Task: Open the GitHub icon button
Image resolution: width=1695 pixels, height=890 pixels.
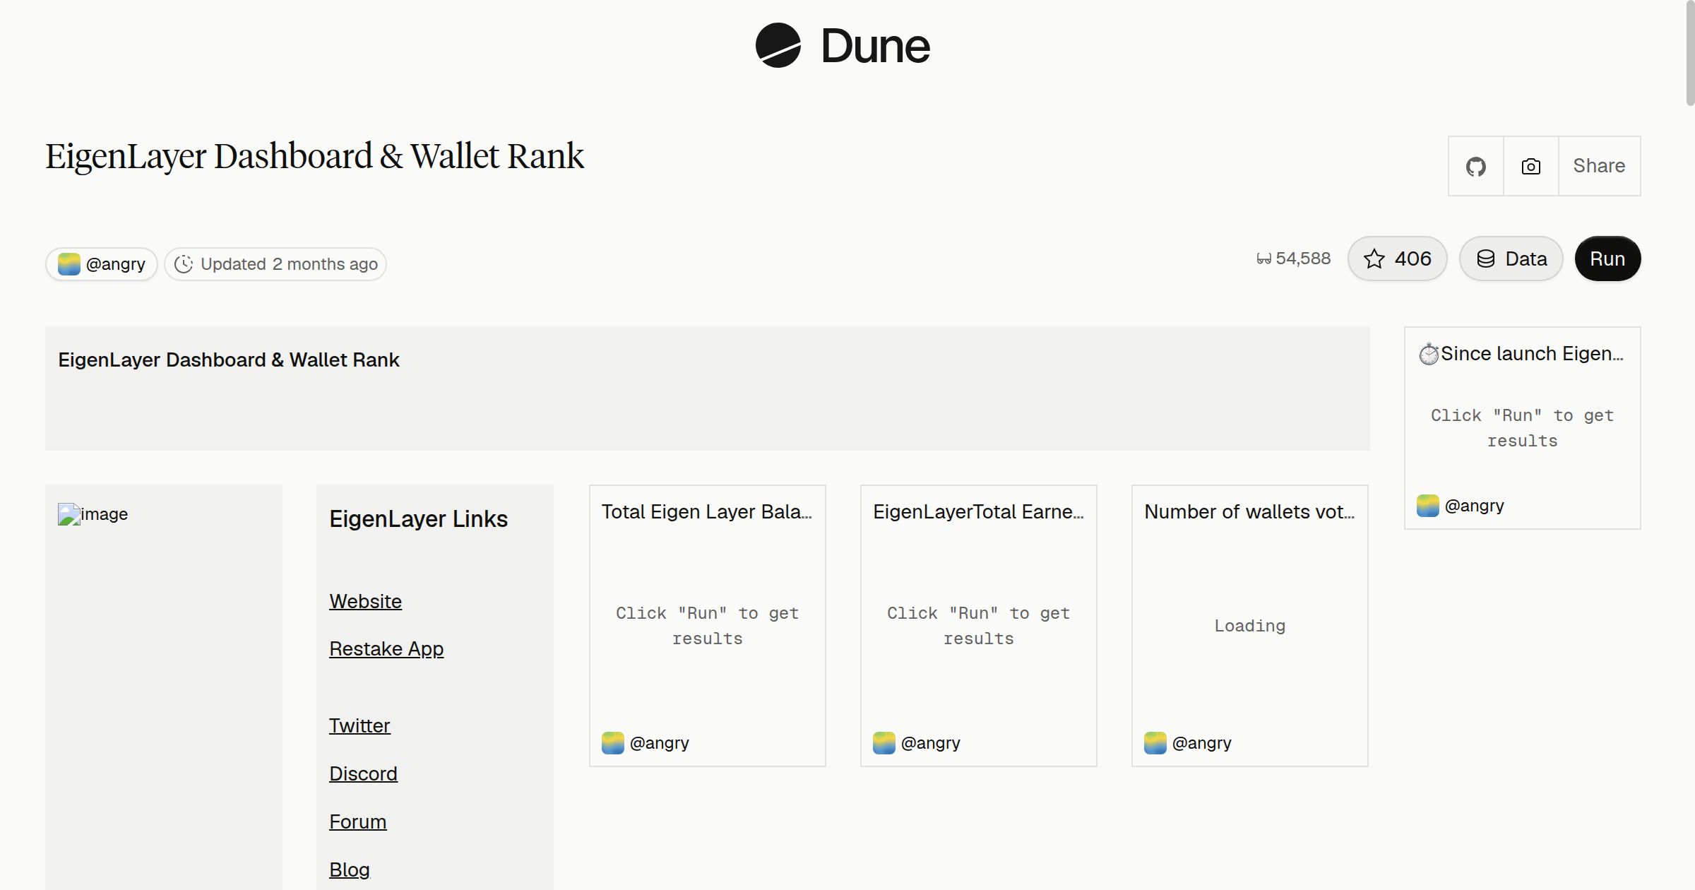Action: click(1475, 166)
